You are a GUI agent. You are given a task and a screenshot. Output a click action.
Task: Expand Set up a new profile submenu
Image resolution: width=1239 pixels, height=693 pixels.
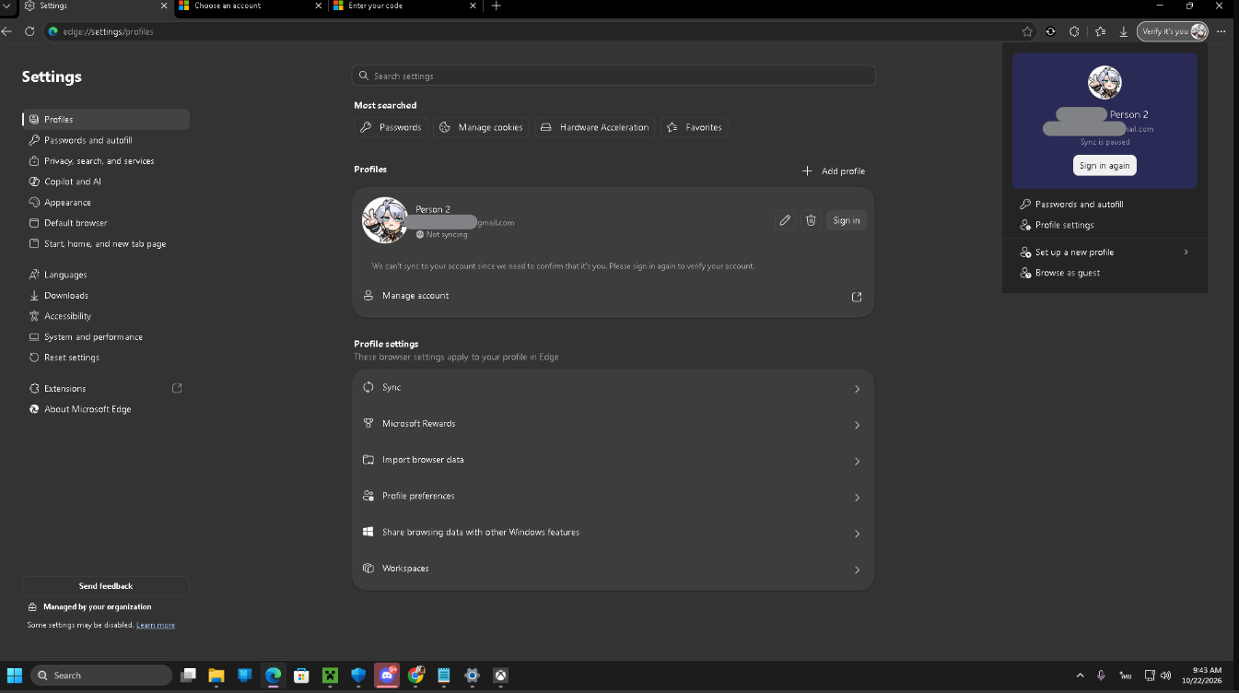click(1105, 253)
